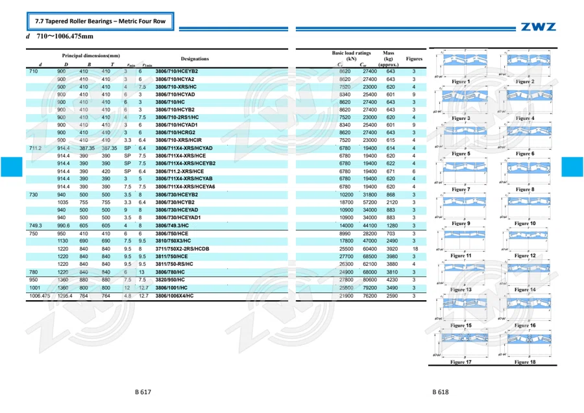Select designation 3806/711.2-XRS/HCE
Image resolution: width=584 pixels, height=413 pixels.
click(180, 172)
